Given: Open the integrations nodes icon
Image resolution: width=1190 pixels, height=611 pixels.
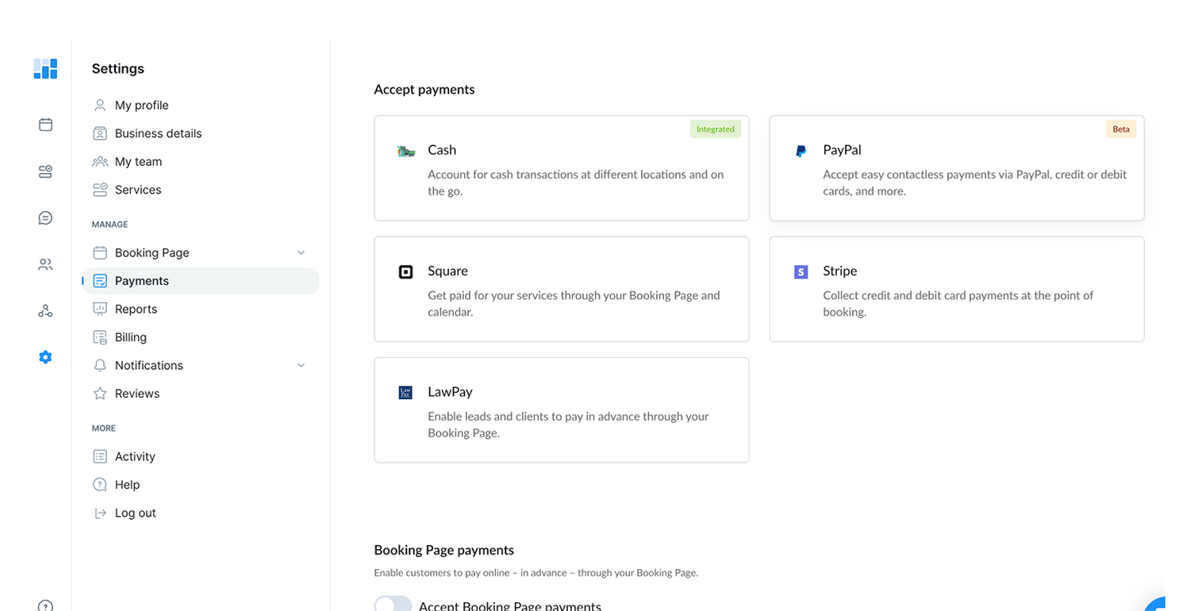Looking at the screenshot, I should pos(45,311).
